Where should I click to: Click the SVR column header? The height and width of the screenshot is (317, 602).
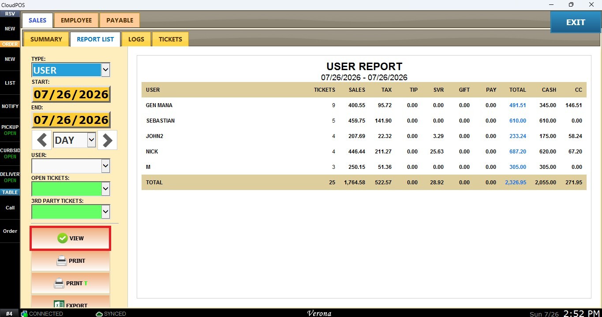point(438,90)
